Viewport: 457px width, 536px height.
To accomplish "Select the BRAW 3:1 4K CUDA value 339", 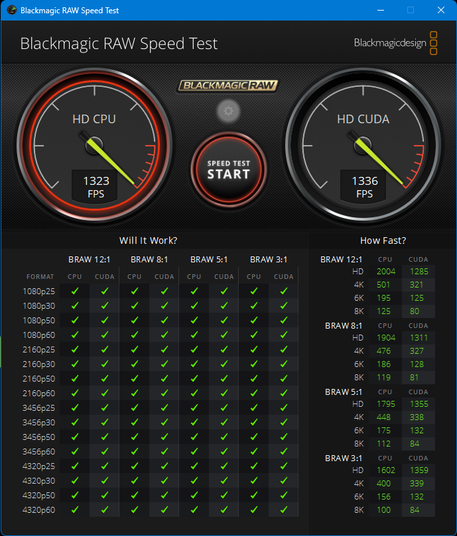I will pos(417,484).
